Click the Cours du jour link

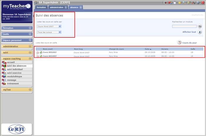189,43
